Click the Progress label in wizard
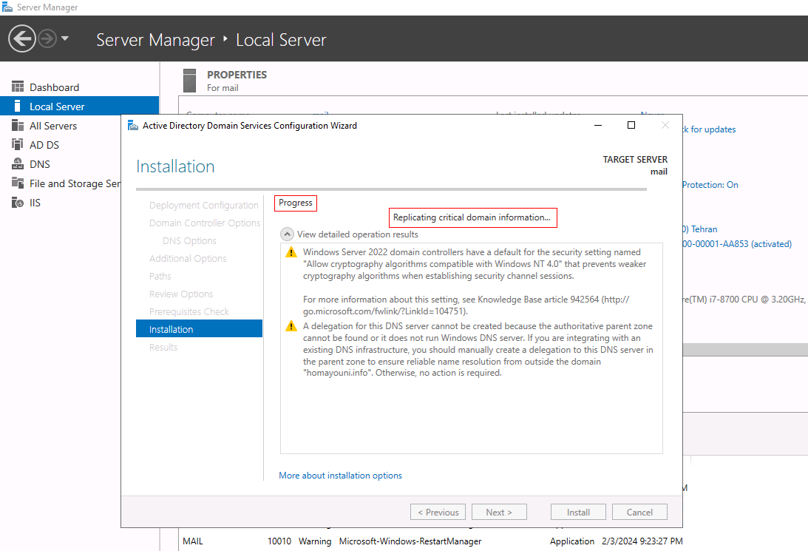This screenshot has width=808, height=551. coord(295,203)
